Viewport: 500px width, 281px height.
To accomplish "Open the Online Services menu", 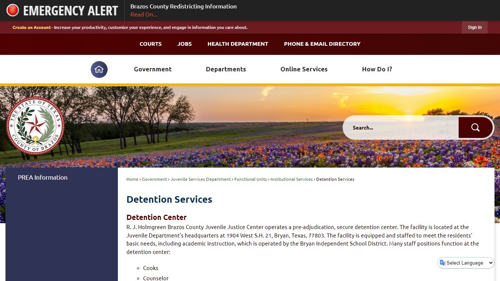I will (x=304, y=69).
